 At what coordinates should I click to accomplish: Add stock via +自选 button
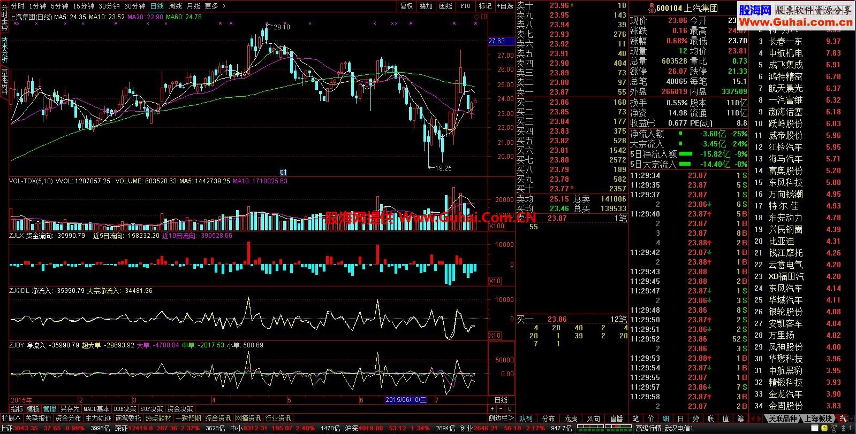[x=504, y=6]
